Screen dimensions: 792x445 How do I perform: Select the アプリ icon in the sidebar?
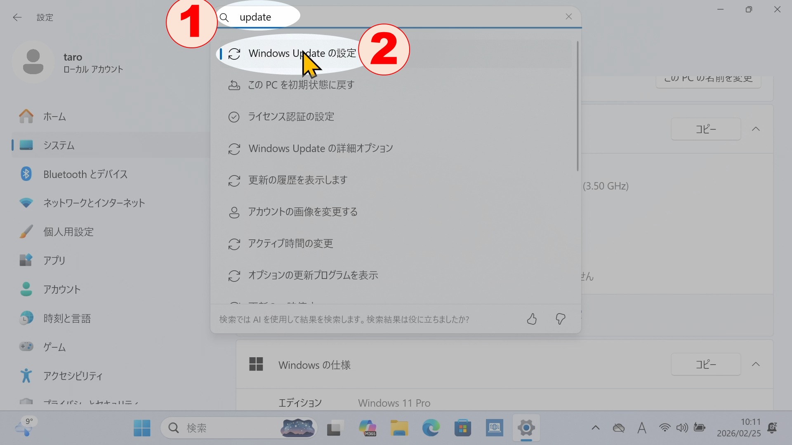click(x=26, y=260)
